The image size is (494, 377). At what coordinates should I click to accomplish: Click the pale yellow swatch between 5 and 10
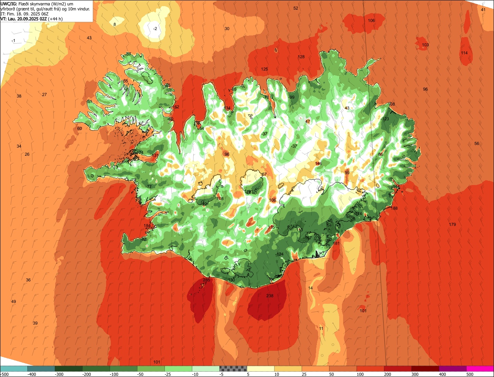point(261,368)
